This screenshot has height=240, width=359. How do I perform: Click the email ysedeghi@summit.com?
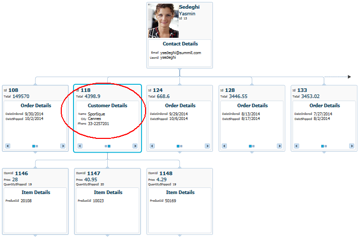[180, 53]
